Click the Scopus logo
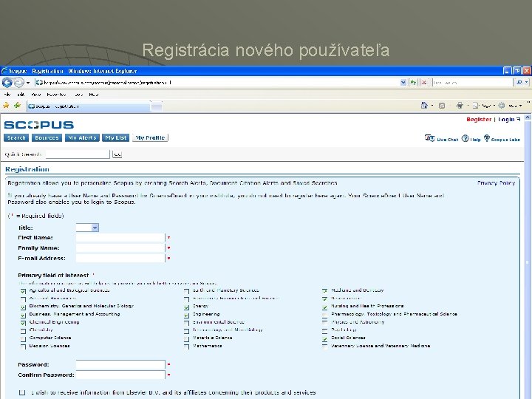This screenshot has height=399, width=532. click(39, 125)
